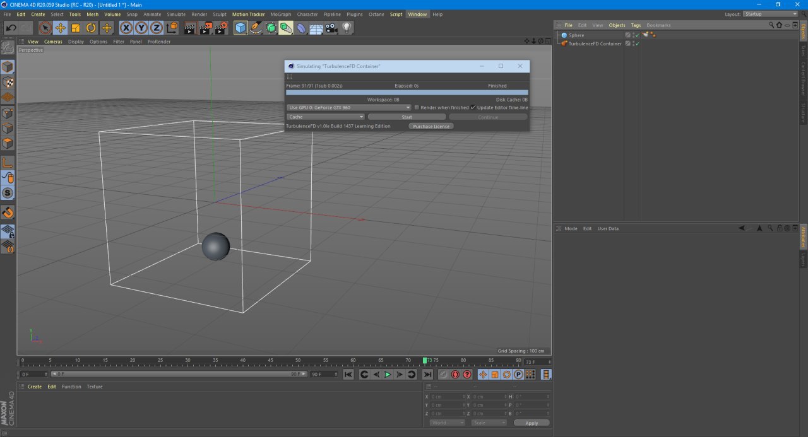
Task: Click the Purchase Licence button
Action: coord(431,126)
